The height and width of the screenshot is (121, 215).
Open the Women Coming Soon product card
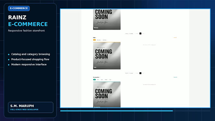point(107,19)
